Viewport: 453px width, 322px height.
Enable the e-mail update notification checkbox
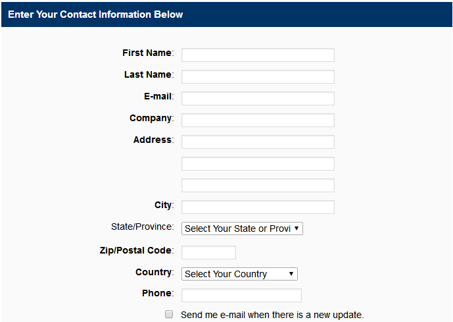[x=169, y=314]
